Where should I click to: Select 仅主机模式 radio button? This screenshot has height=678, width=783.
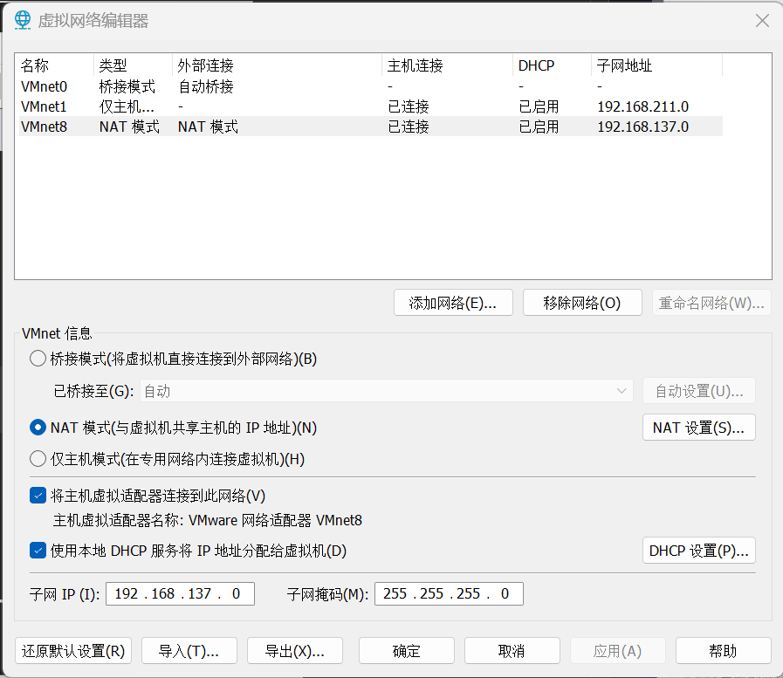(38, 458)
